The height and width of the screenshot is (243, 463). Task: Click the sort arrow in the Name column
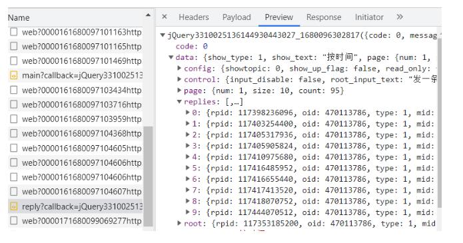149,15
